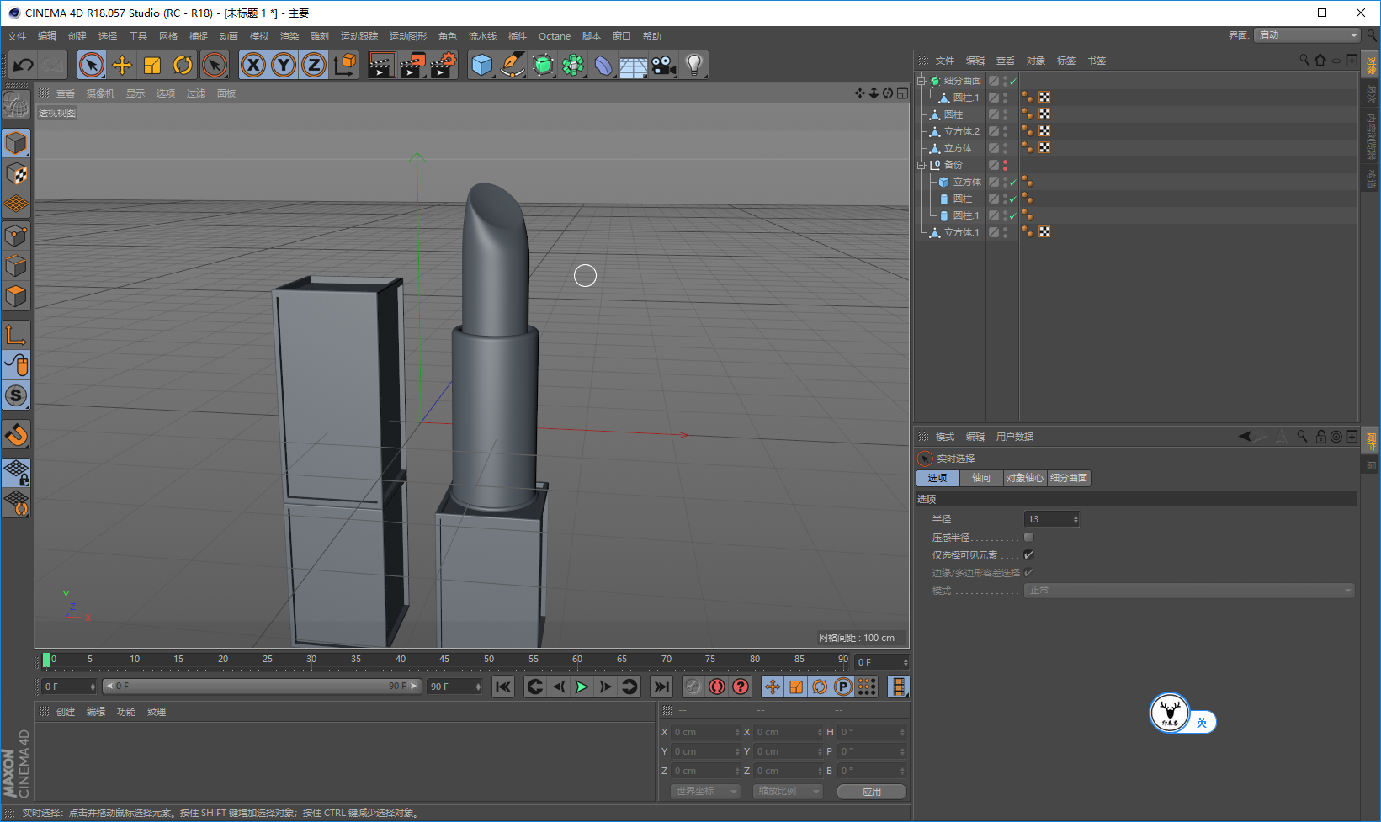Open the 摄像机 menu in the viewport

tap(100, 93)
